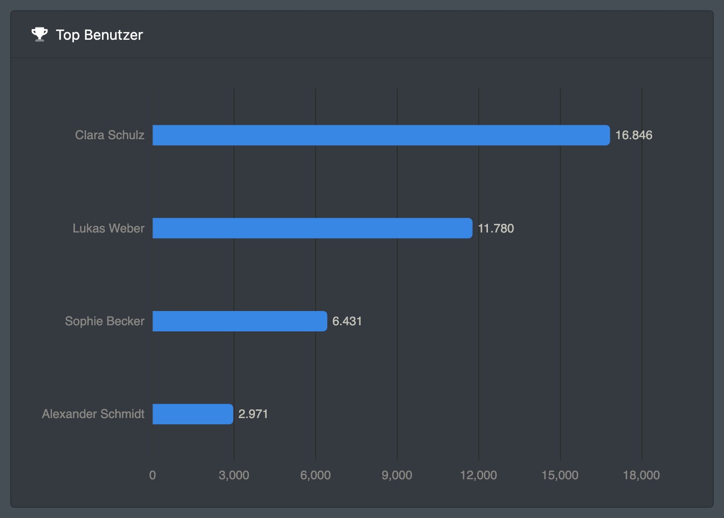Click the Lukas Weber axis label
Image resolution: width=724 pixels, height=518 pixels.
click(x=109, y=228)
